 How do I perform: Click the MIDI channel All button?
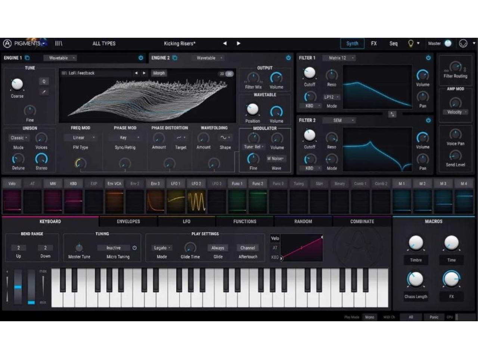[x=411, y=317]
